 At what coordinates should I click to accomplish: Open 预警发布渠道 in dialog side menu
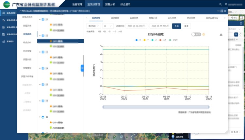(x=27, y=76)
